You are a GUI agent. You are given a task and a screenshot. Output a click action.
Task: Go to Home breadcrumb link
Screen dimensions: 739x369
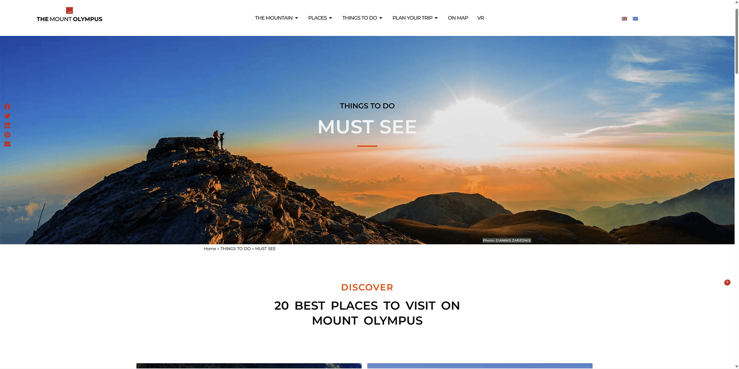click(x=210, y=249)
